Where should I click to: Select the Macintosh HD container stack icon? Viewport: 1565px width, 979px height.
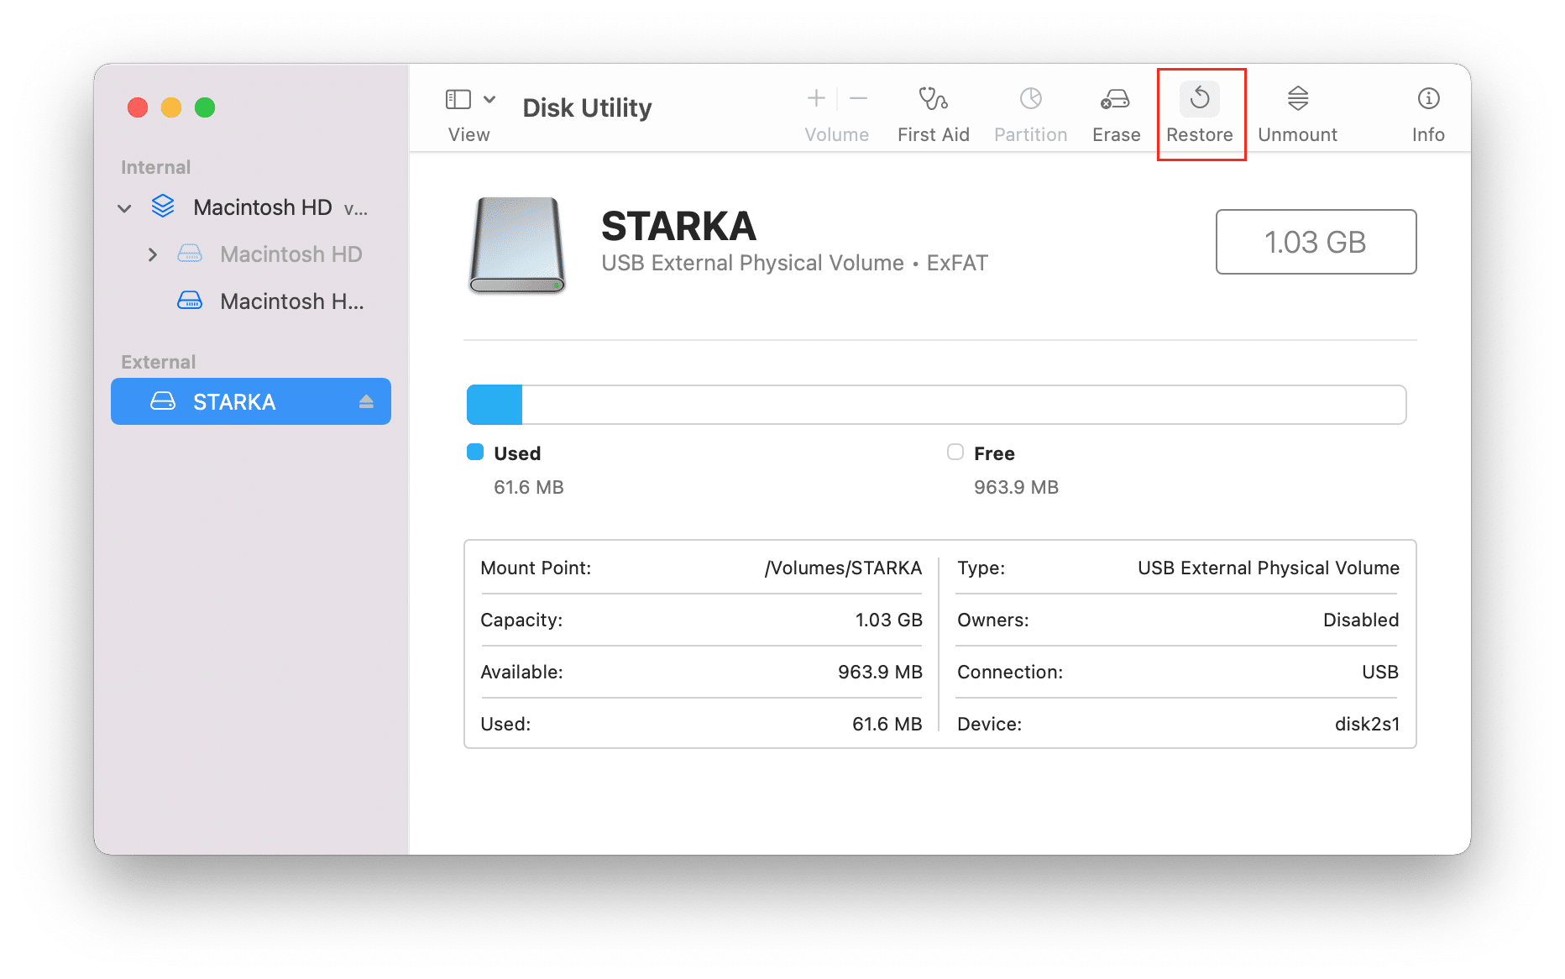coord(163,207)
